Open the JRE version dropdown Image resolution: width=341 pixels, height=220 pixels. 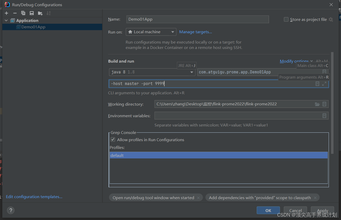pos(192,72)
